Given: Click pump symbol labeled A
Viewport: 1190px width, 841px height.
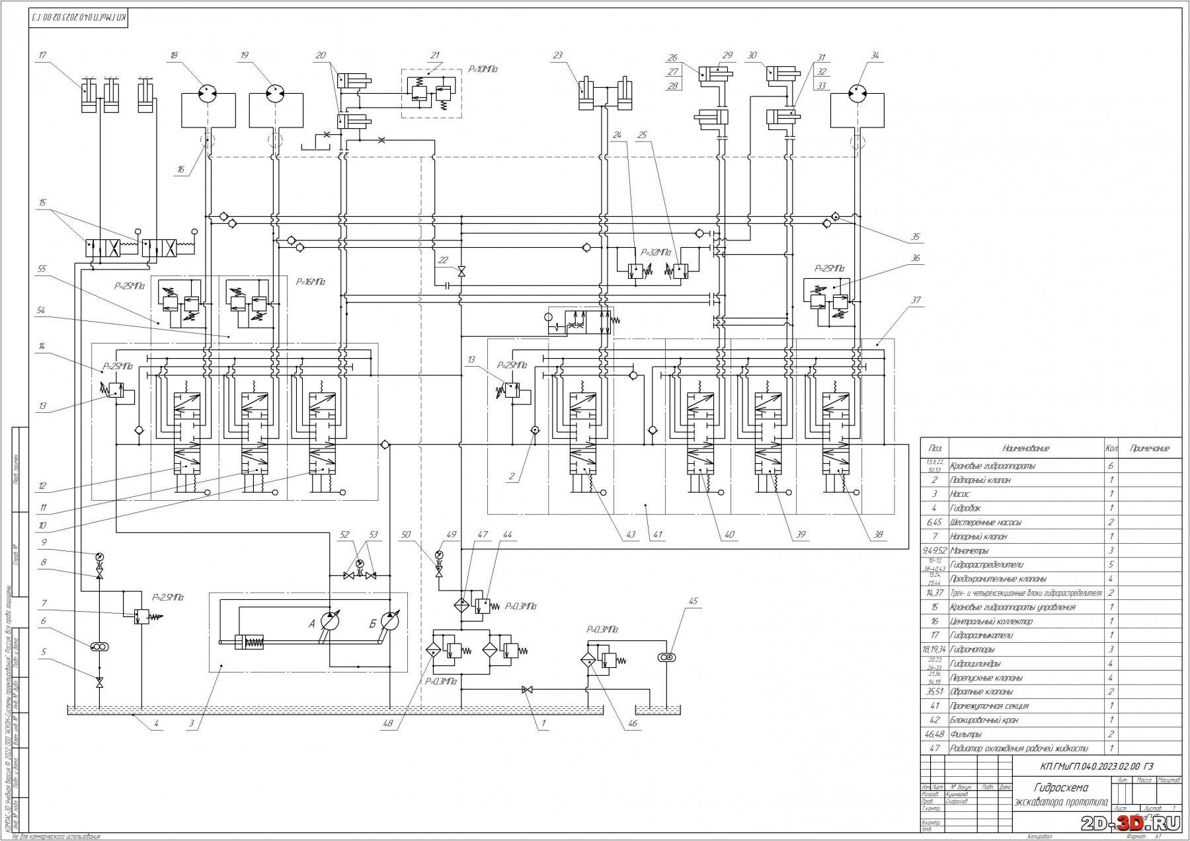Looking at the screenshot, I should [329, 622].
